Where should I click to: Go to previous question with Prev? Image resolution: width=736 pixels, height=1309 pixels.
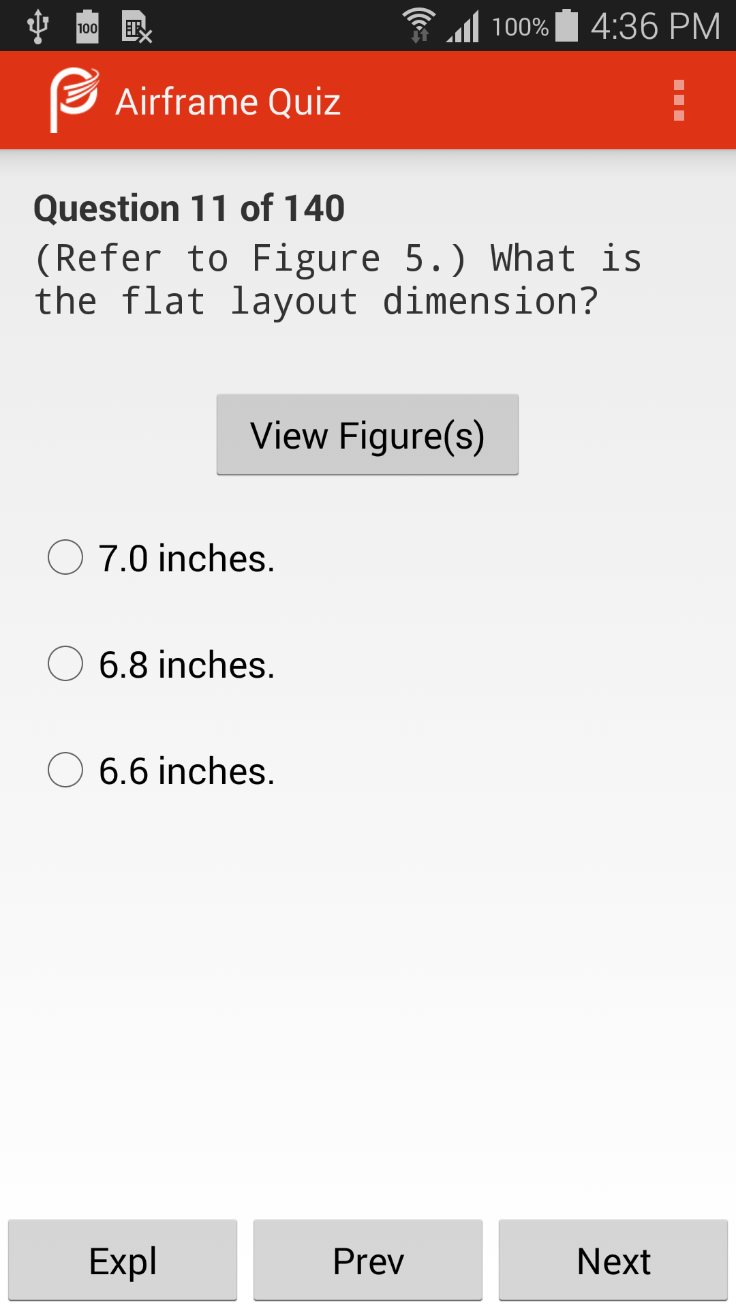(x=368, y=1261)
